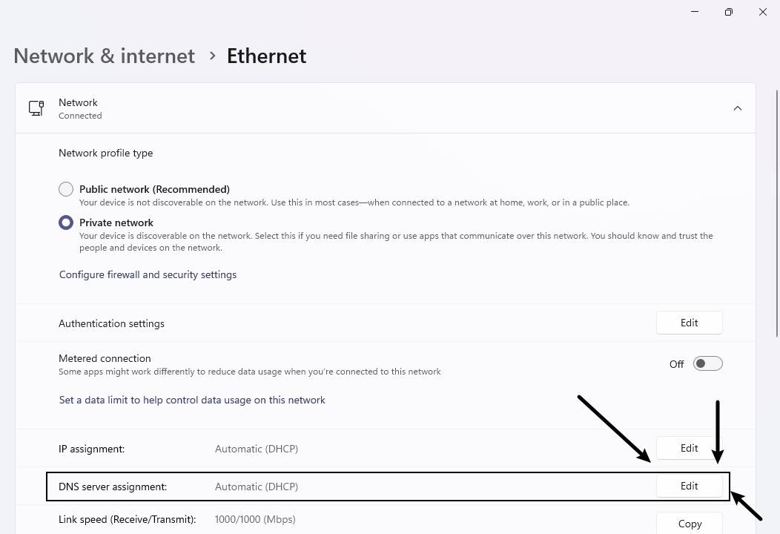Open Set a data limit link
The height and width of the screenshot is (534, 780).
[x=192, y=400]
